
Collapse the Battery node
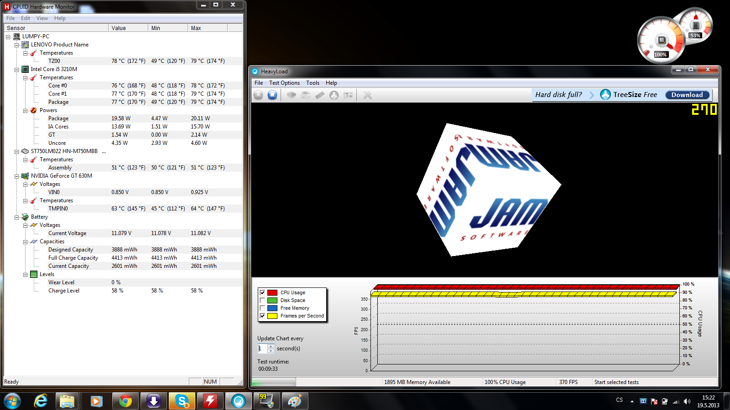pos(17,217)
